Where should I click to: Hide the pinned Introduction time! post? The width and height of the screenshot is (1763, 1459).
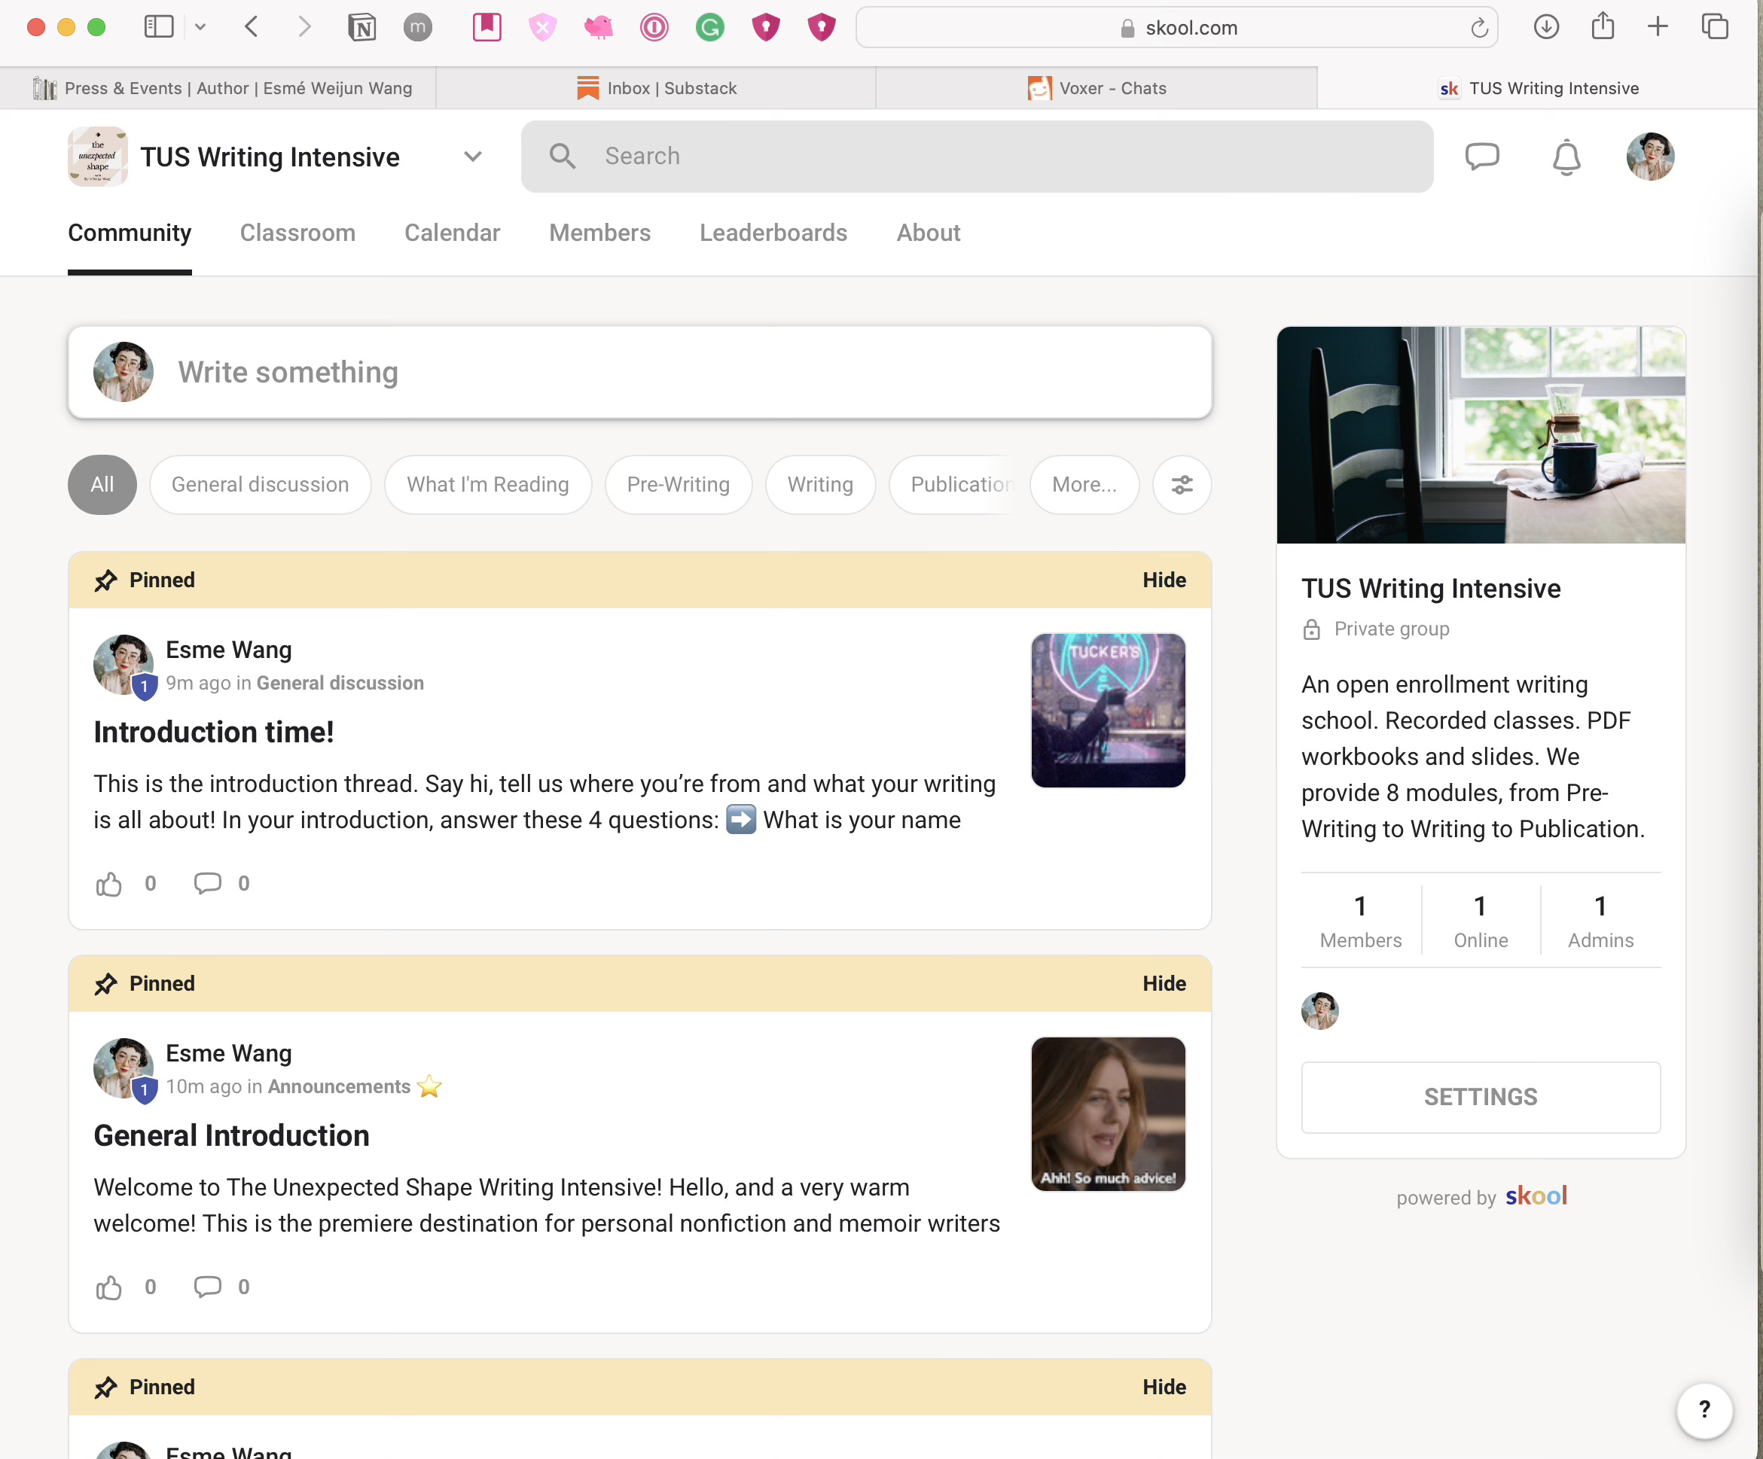click(1164, 580)
